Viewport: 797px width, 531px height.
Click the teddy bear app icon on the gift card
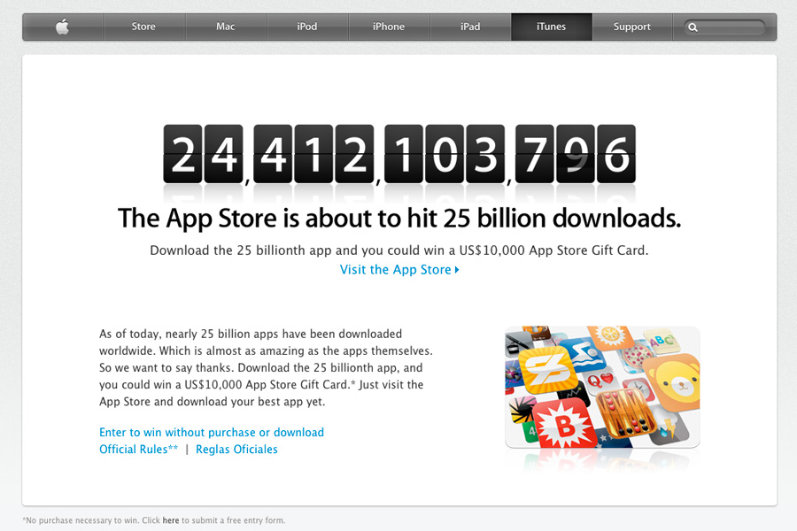pos(676,382)
